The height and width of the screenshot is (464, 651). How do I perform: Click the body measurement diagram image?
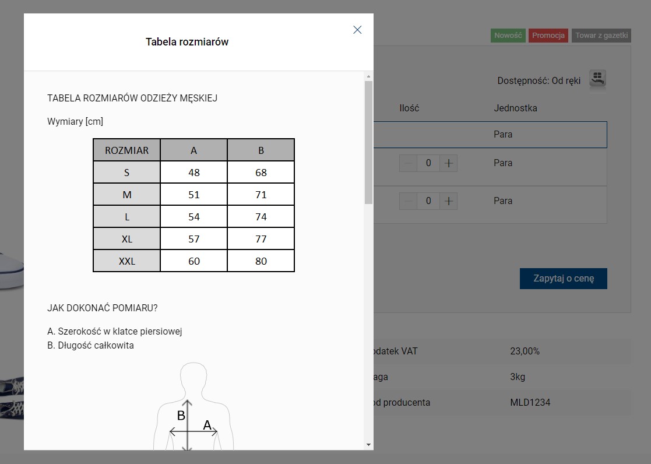click(193, 408)
